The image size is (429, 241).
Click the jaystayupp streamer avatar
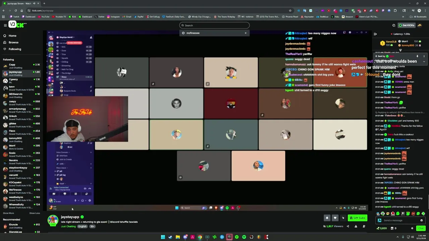coord(53,220)
